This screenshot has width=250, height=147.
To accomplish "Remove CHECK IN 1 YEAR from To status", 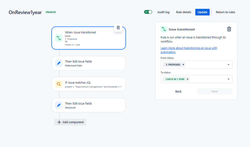I will pos(187,79).
